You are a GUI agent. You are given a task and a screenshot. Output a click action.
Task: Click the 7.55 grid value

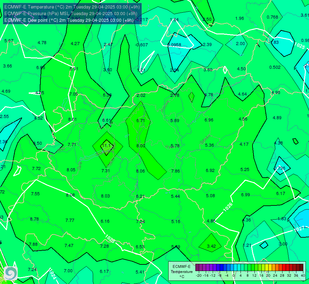(35, 194)
